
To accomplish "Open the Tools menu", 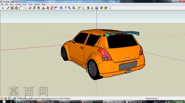I will 30,4.
